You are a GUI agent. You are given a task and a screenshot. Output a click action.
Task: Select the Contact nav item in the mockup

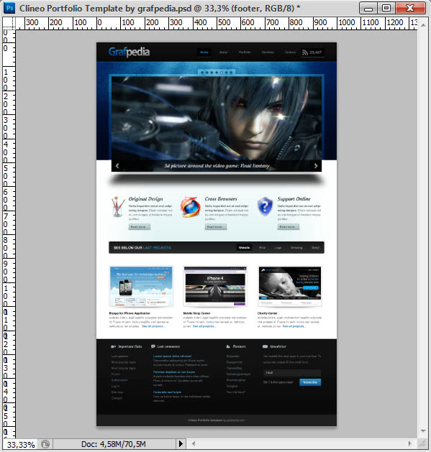[x=290, y=52]
